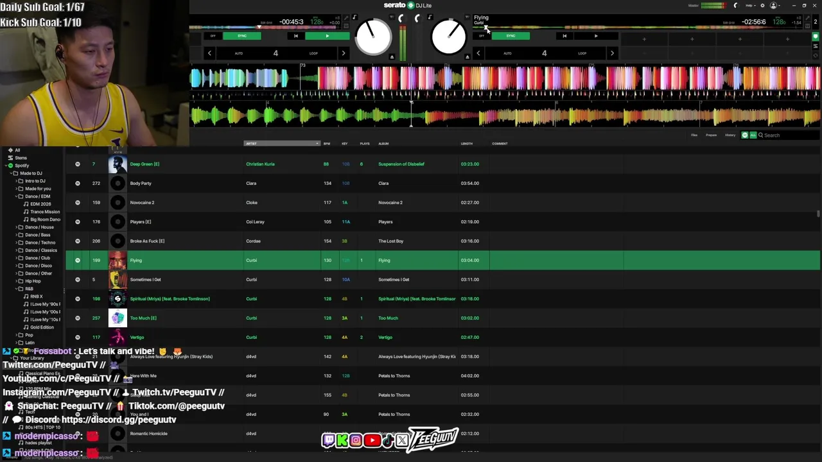Eject the track from the left deck
822x462 pixels.
pos(392,57)
